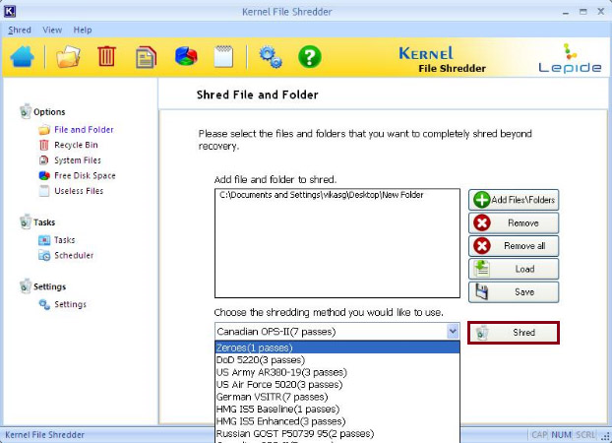The height and width of the screenshot is (443, 612).
Task: Choose Russian GOST P50739 95(2 passes) method
Action: 337,433
